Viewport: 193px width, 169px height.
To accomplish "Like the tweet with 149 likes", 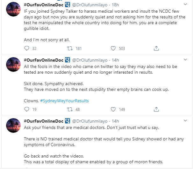I will click(113, 109).
